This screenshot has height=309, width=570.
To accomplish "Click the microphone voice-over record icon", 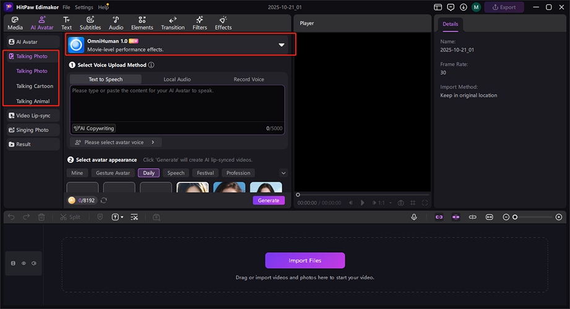I will [x=413, y=217].
